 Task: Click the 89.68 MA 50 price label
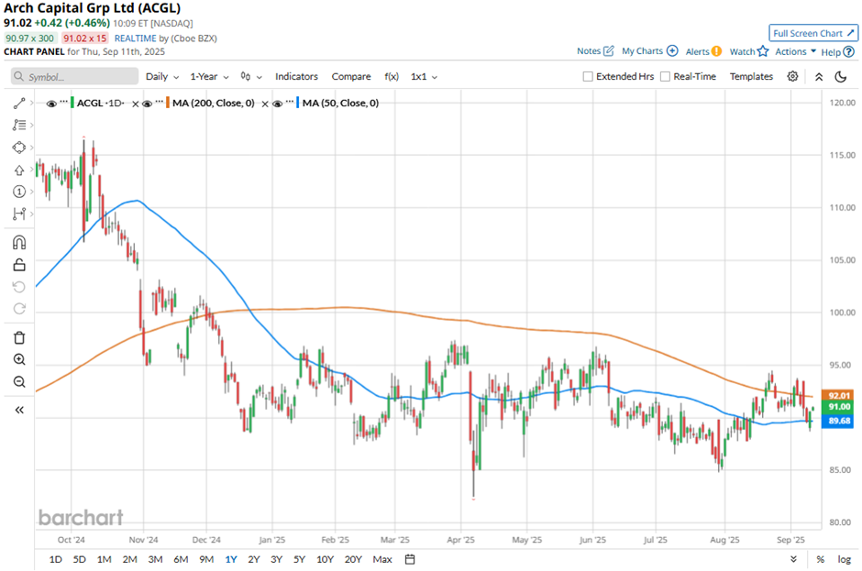point(838,421)
